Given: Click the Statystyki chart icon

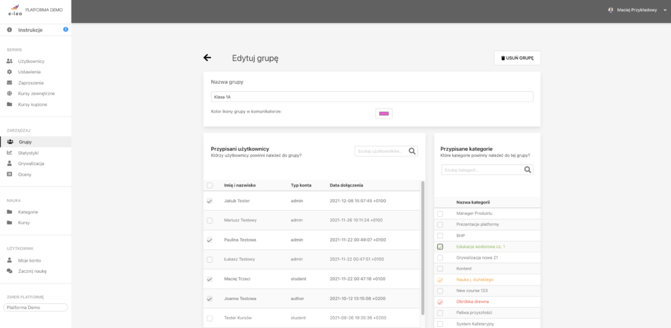Looking at the screenshot, I should 9,153.
